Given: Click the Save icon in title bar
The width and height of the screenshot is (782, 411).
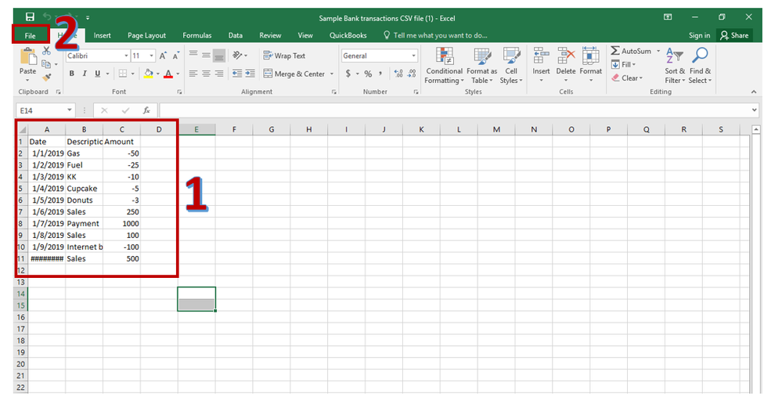Looking at the screenshot, I should point(30,17).
